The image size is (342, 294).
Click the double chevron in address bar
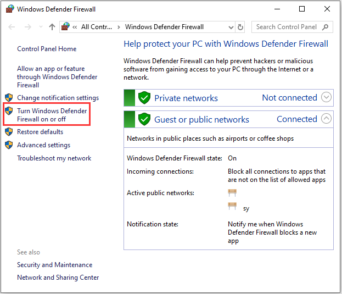pos(75,27)
